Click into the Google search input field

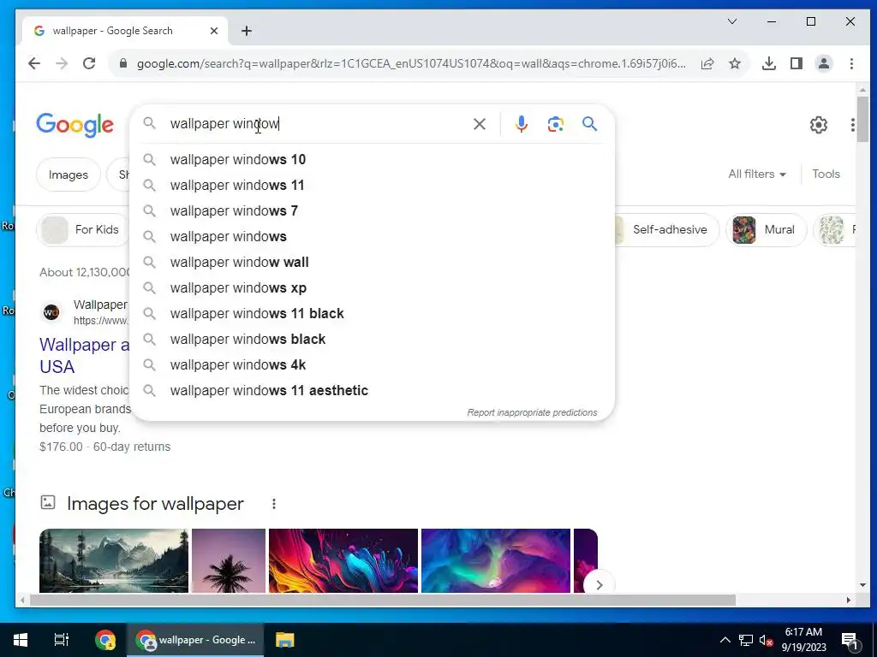[x=316, y=124]
